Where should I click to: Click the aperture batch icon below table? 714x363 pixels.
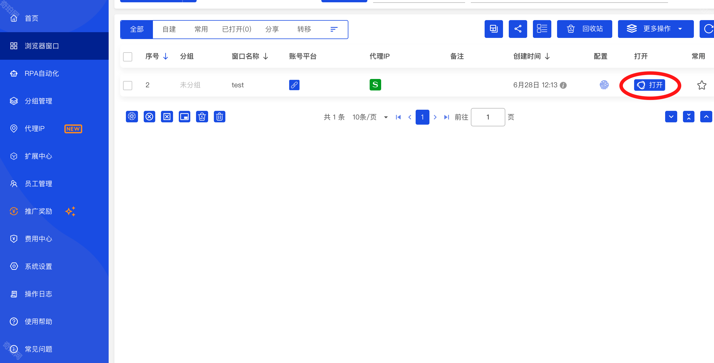coord(132,117)
